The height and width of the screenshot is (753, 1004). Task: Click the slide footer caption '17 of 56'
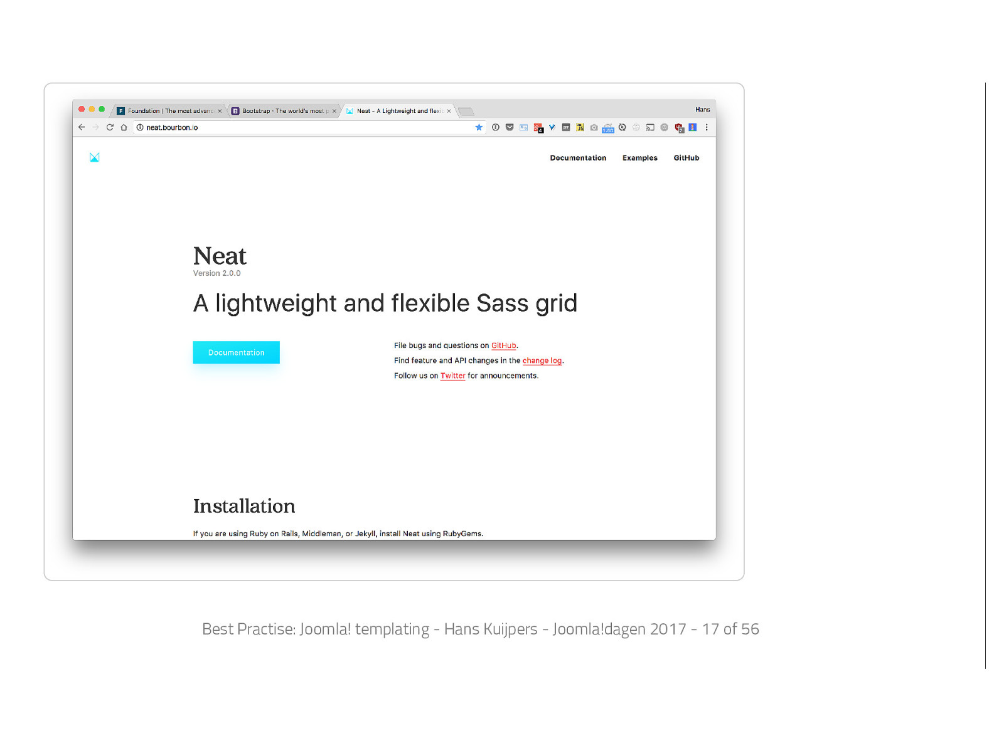[730, 629]
